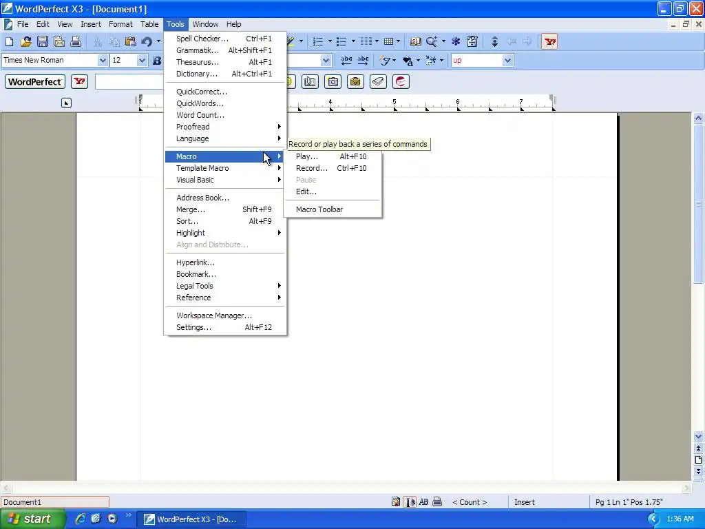
Task: Click the bullet list icon
Action: [341, 42]
